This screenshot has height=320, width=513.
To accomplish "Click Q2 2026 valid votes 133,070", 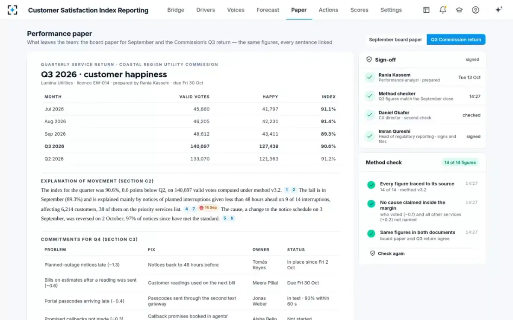I will (200, 159).
